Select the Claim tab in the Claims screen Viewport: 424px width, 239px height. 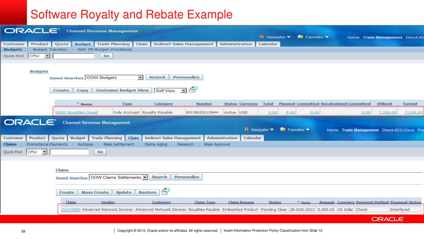[x=133, y=138]
